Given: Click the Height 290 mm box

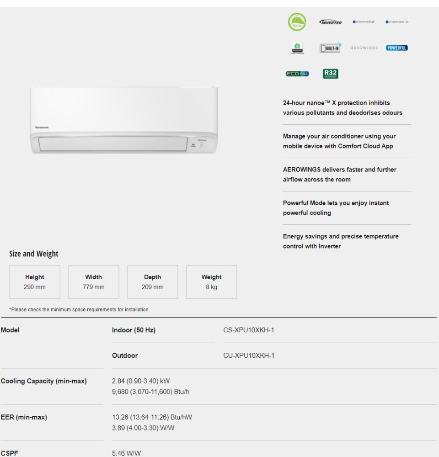Looking at the screenshot, I should (x=35, y=282).
